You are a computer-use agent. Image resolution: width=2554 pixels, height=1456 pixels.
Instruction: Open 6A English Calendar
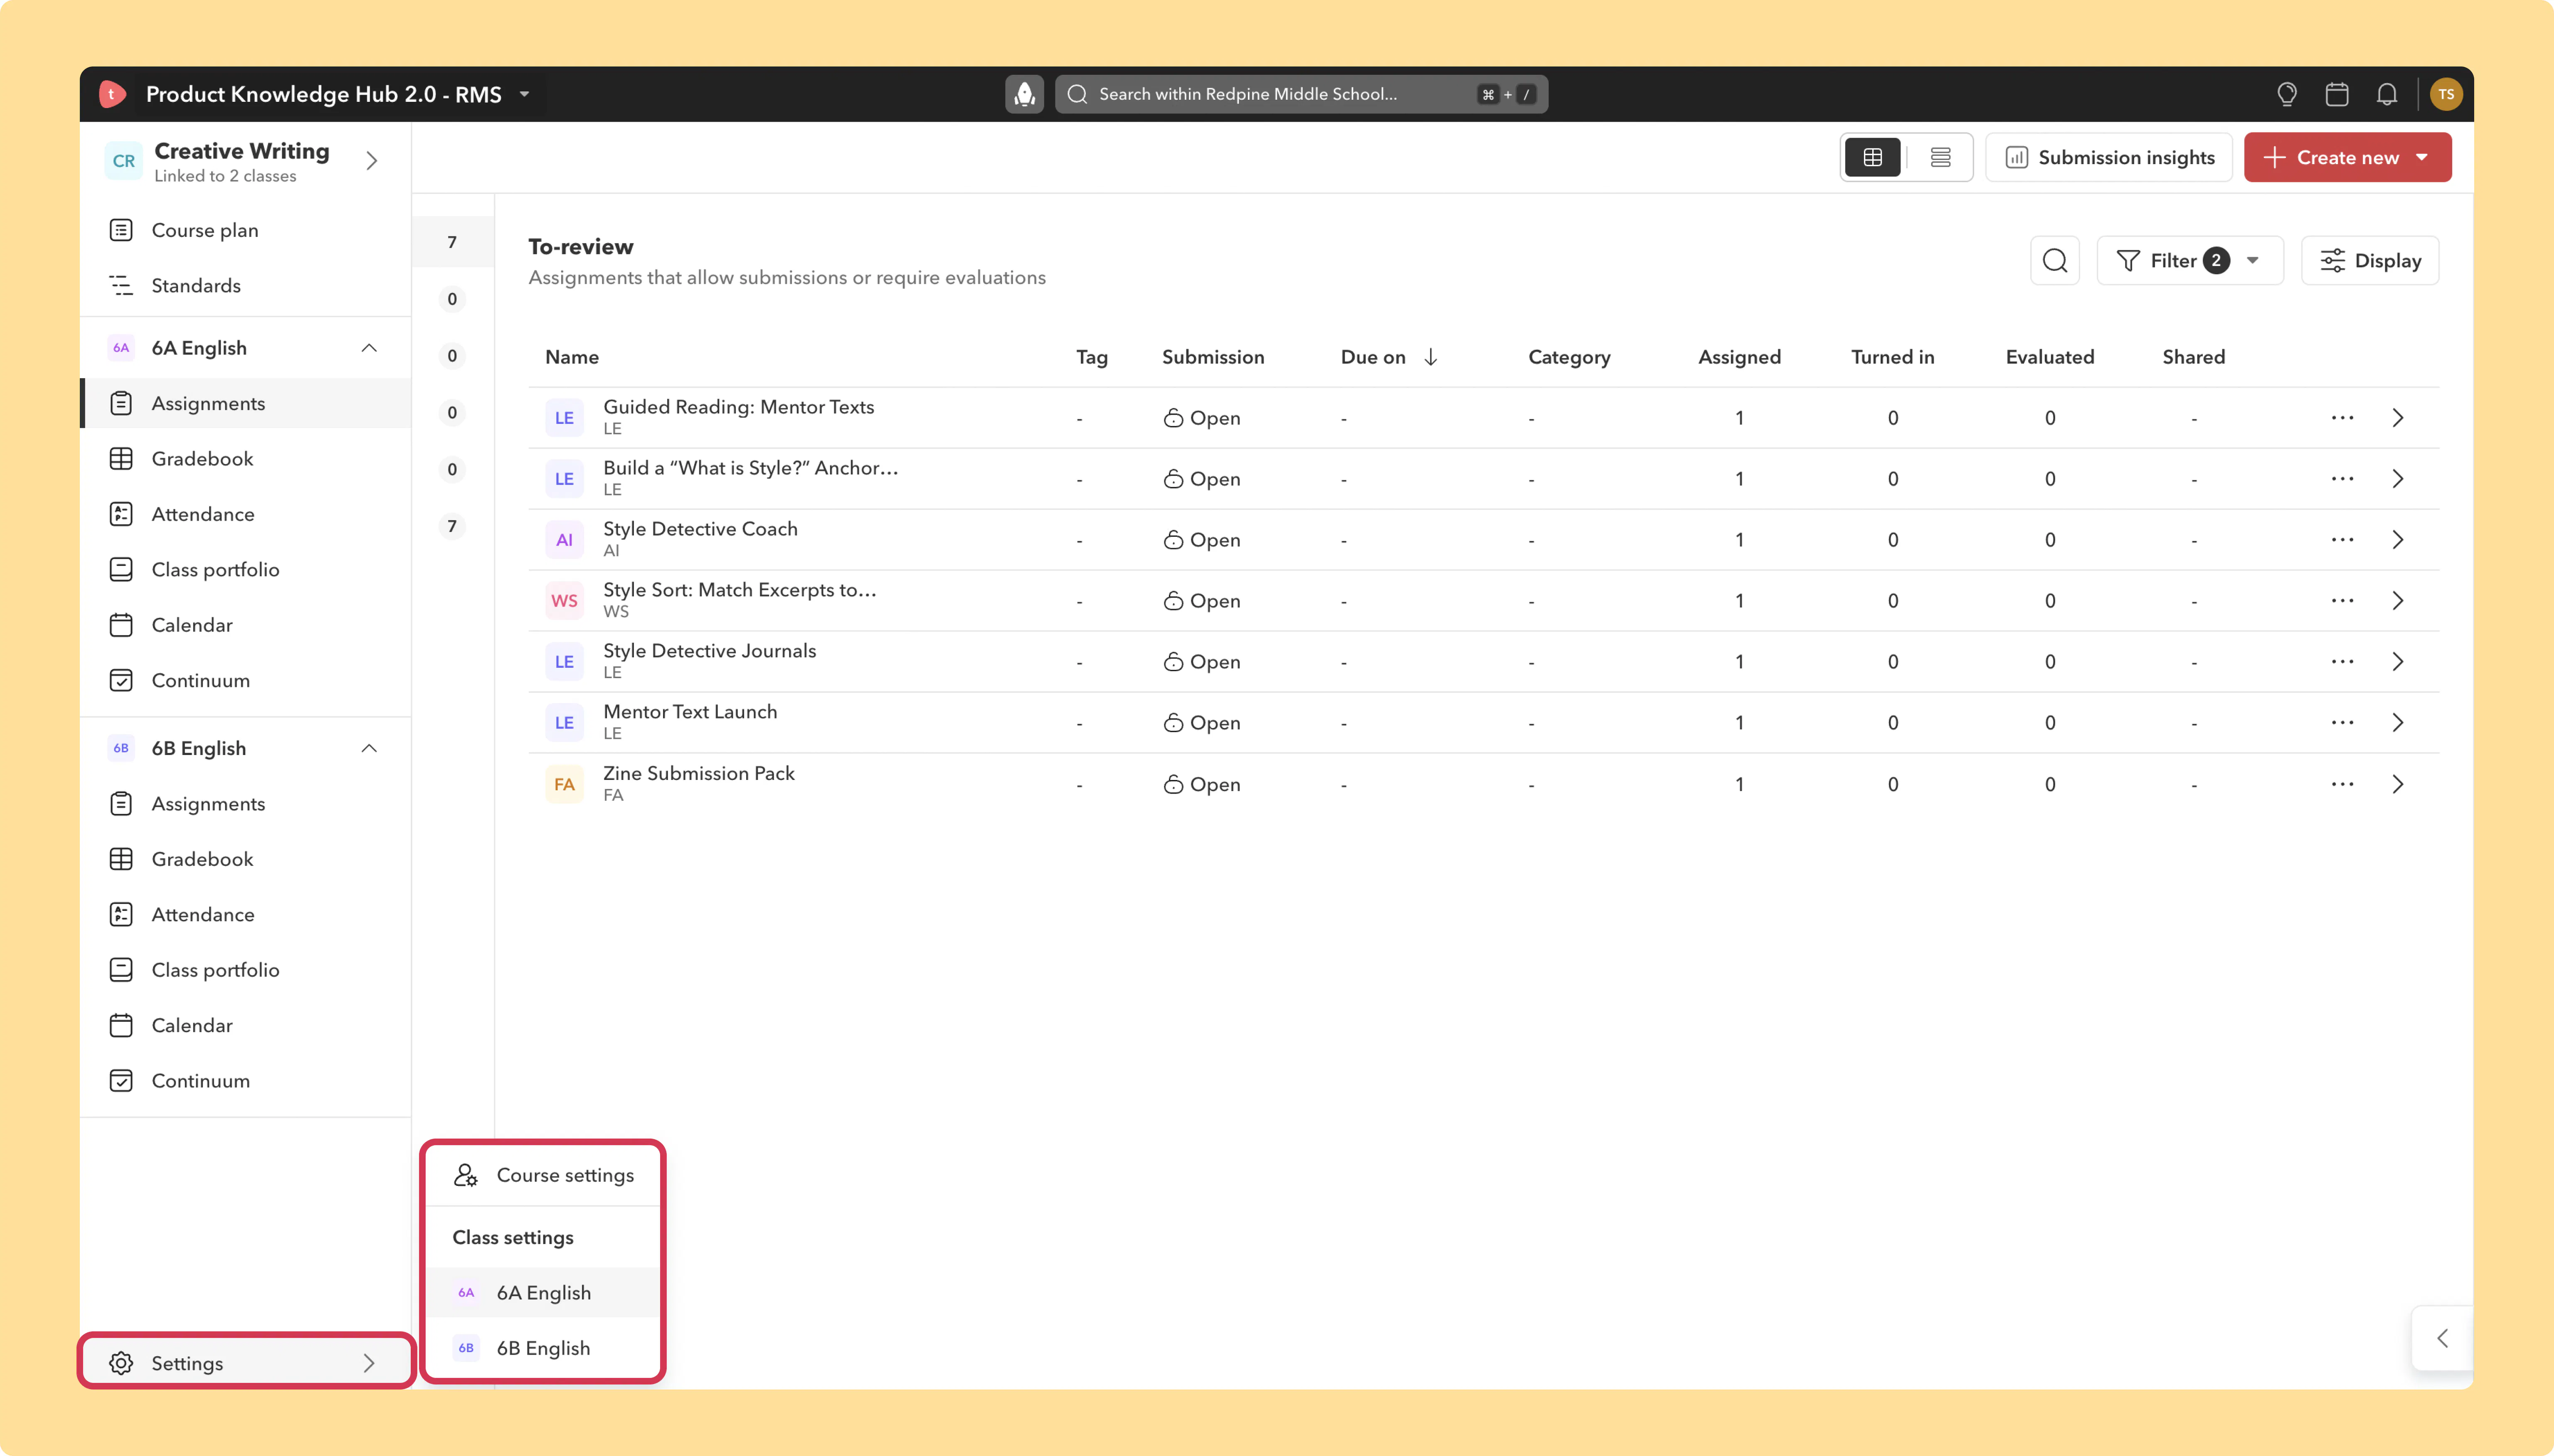coord(246,625)
